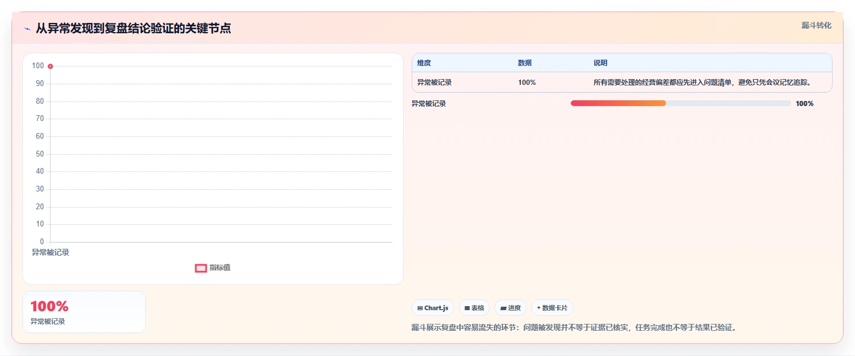Screen dimensions: 855x356
Task: Click the Chart.js tag chip
Action: point(433,308)
